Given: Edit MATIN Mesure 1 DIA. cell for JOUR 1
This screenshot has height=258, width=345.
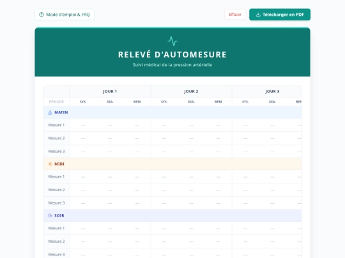Looking at the screenshot, I should (x=110, y=125).
